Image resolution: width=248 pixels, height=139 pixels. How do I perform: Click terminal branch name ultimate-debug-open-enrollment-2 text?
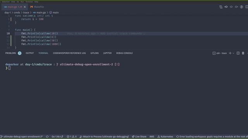click(86, 64)
